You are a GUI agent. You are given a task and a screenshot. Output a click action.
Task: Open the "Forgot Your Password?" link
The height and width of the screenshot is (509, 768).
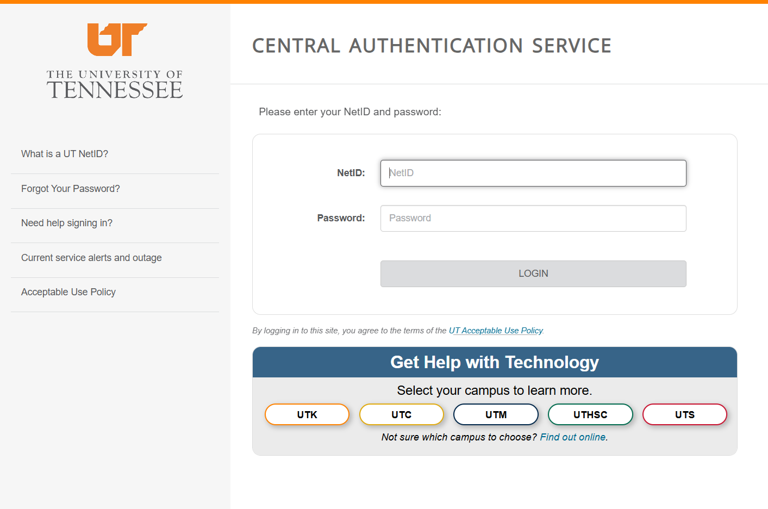(x=71, y=189)
